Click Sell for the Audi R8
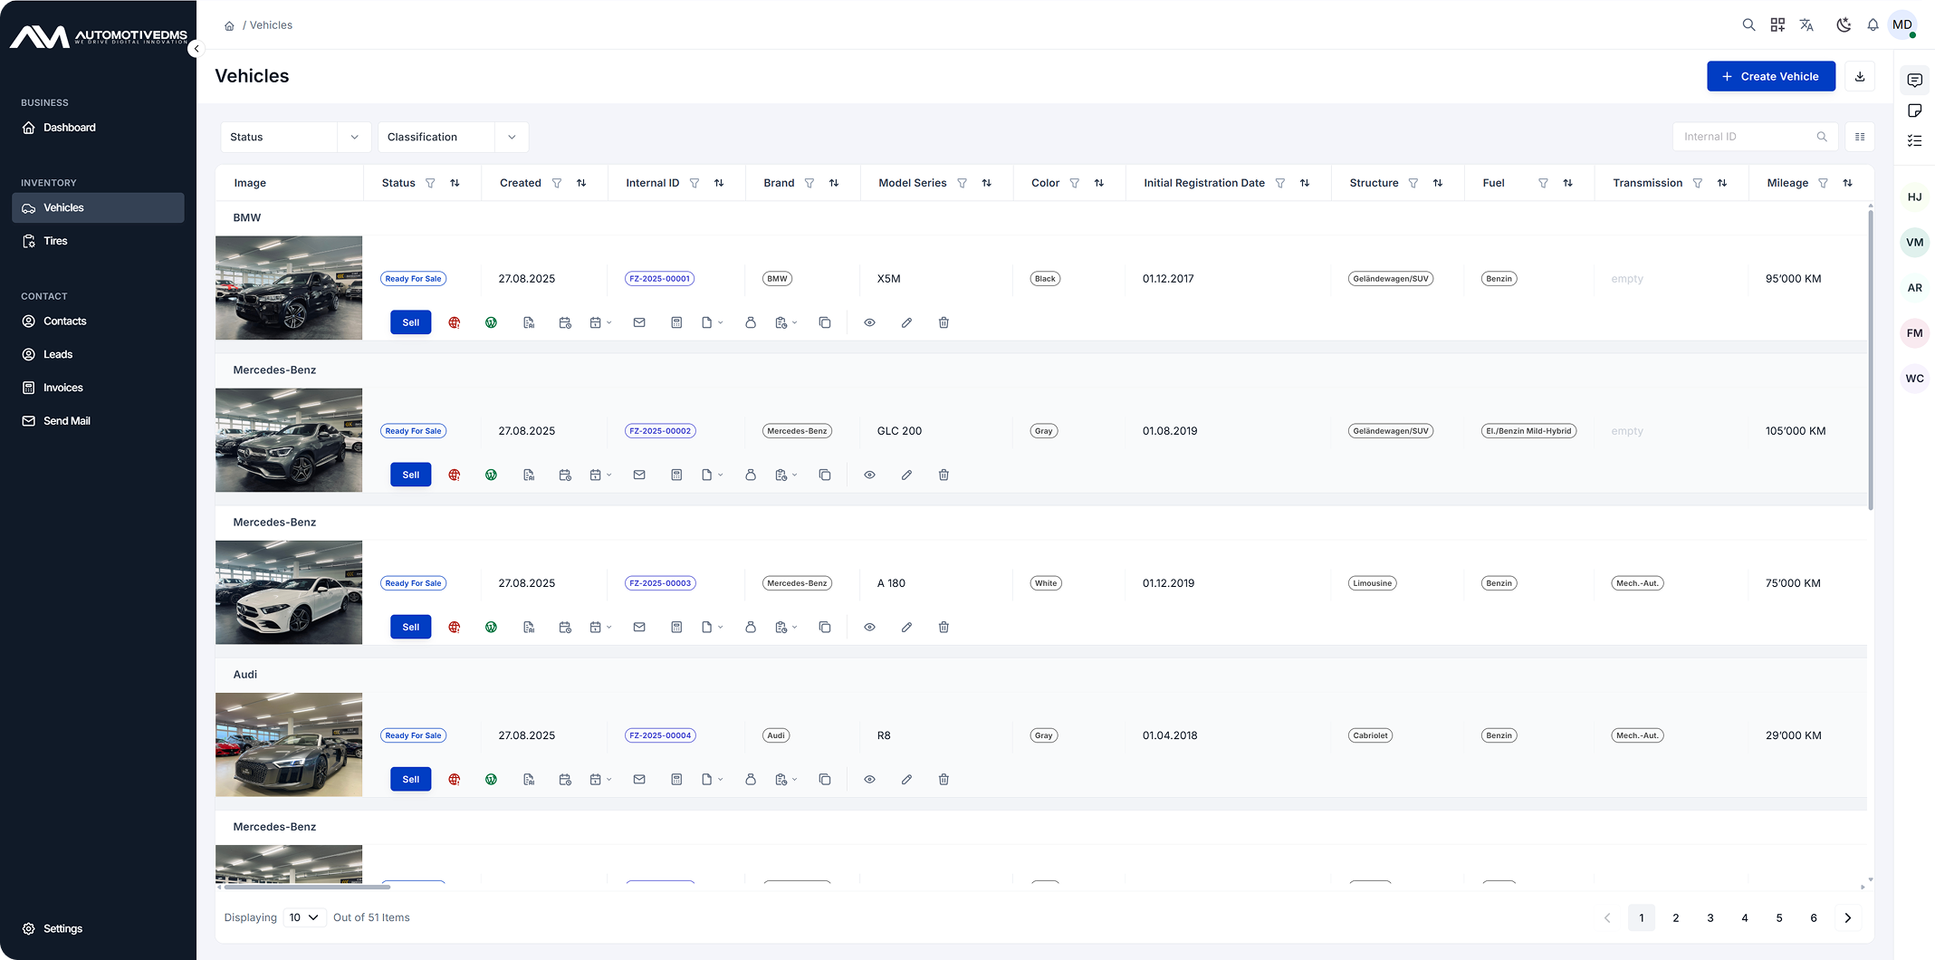Screen dimensions: 1935x960 [411, 779]
